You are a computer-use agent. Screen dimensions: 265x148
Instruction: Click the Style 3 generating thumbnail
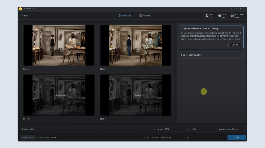pyautogui.click(x=59, y=95)
